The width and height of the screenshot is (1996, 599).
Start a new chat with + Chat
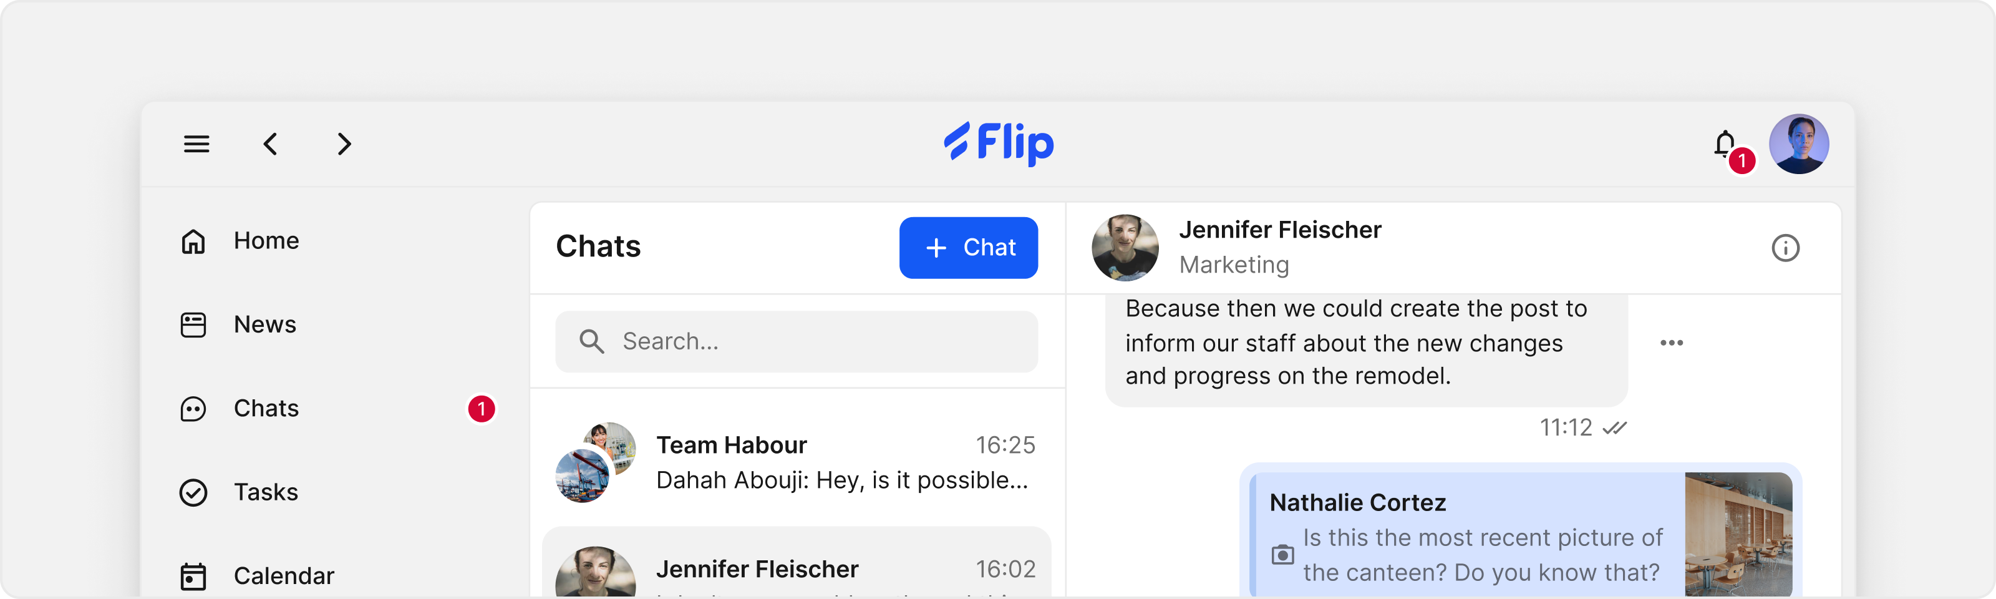point(969,248)
